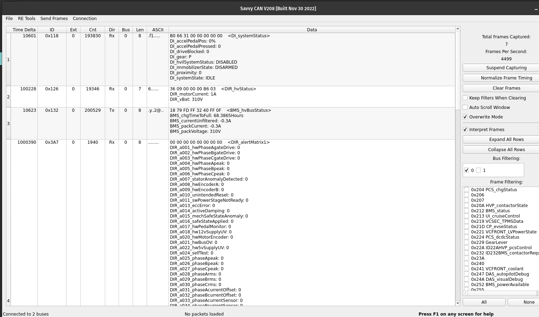Viewport: 539px width, 317px height.
Task: Click the Dir column header
Action: [112, 30]
